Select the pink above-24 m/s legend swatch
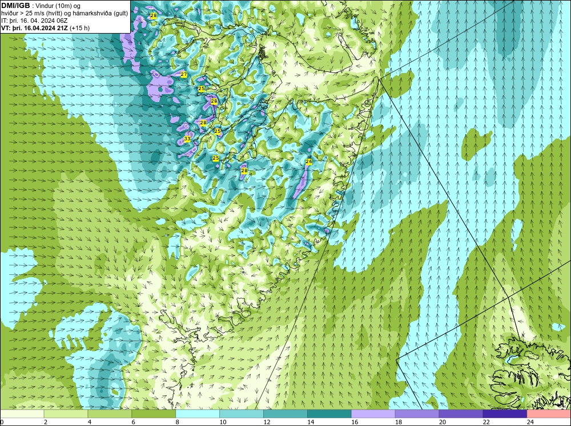Viewport: 571px width, 426px height. tap(549, 414)
